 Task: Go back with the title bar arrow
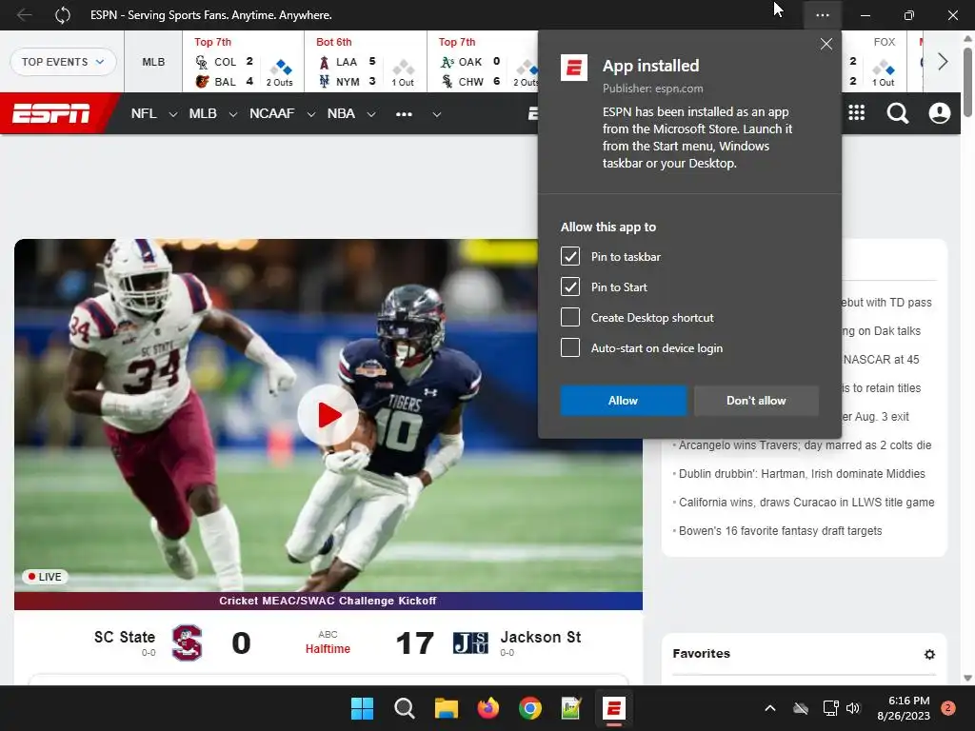[x=24, y=14]
